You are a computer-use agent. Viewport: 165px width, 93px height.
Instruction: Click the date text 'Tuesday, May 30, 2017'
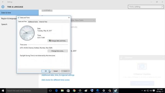pos(45,31)
